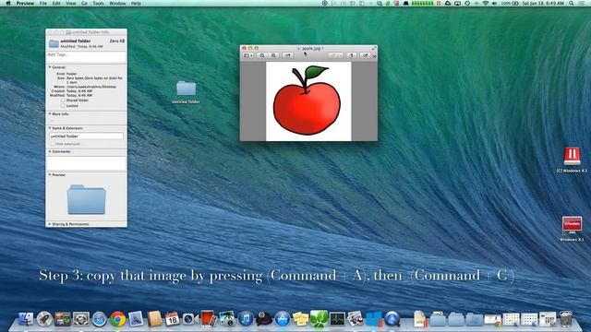Open the Contacts book in the Dock
The width and height of the screenshot is (591, 332).
pos(154,319)
